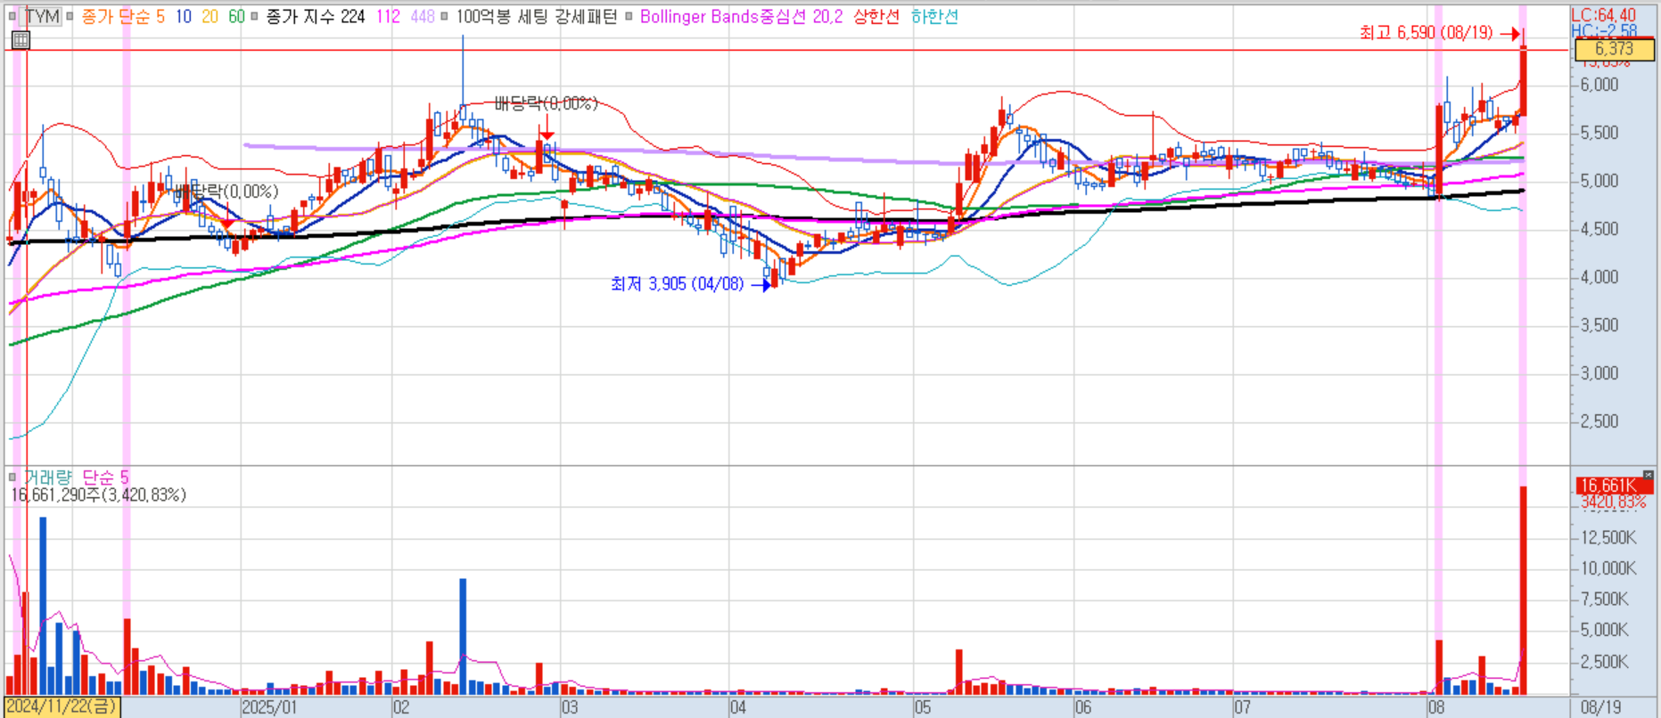The height and width of the screenshot is (718, 1661).
Task: Click the 5,000 price axis label
Action: pos(1599,181)
